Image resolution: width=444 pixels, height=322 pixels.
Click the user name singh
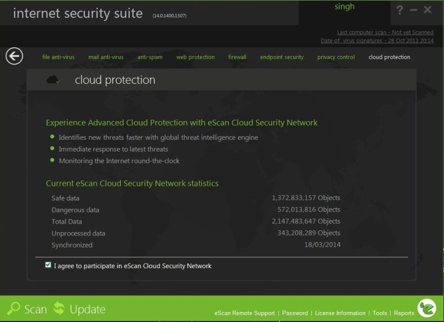[344, 7]
